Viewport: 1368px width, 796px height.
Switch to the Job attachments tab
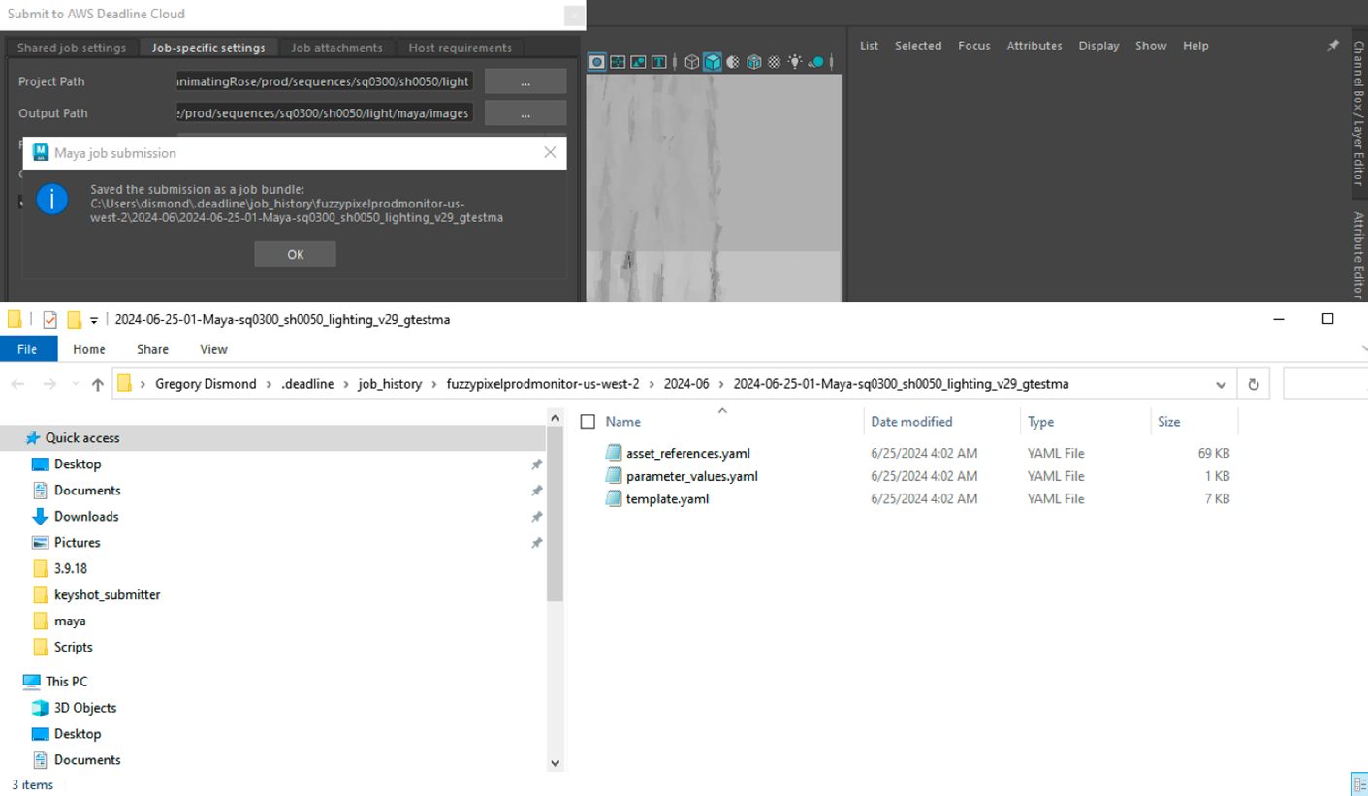tap(335, 47)
